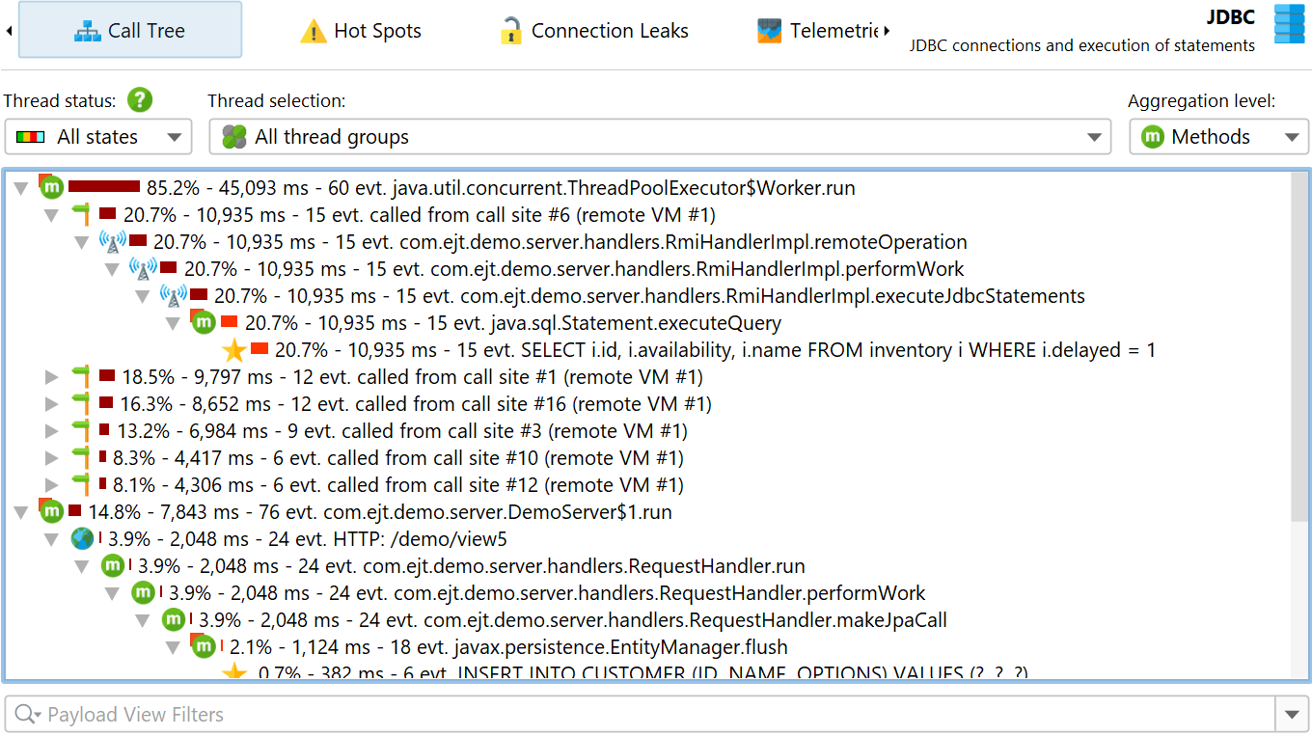Image resolution: width=1312 pixels, height=736 pixels.
Task: Click method icon of RequestHandler.performWork row
Action: tap(143, 593)
